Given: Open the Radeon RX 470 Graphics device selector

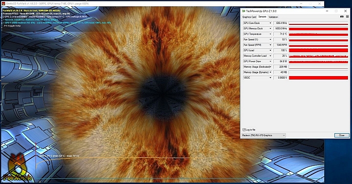Looking at the screenshot, I should pos(264,135).
